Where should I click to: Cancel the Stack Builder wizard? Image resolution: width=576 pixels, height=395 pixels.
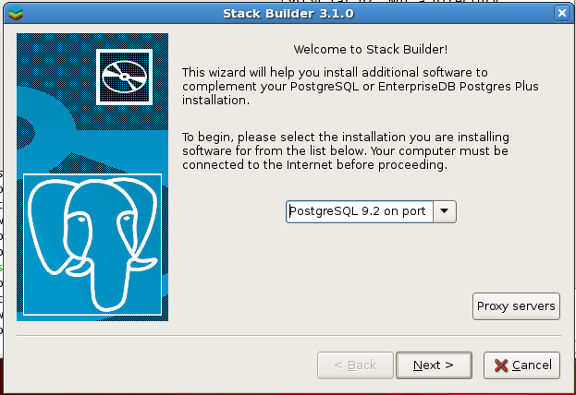coord(521,365)
